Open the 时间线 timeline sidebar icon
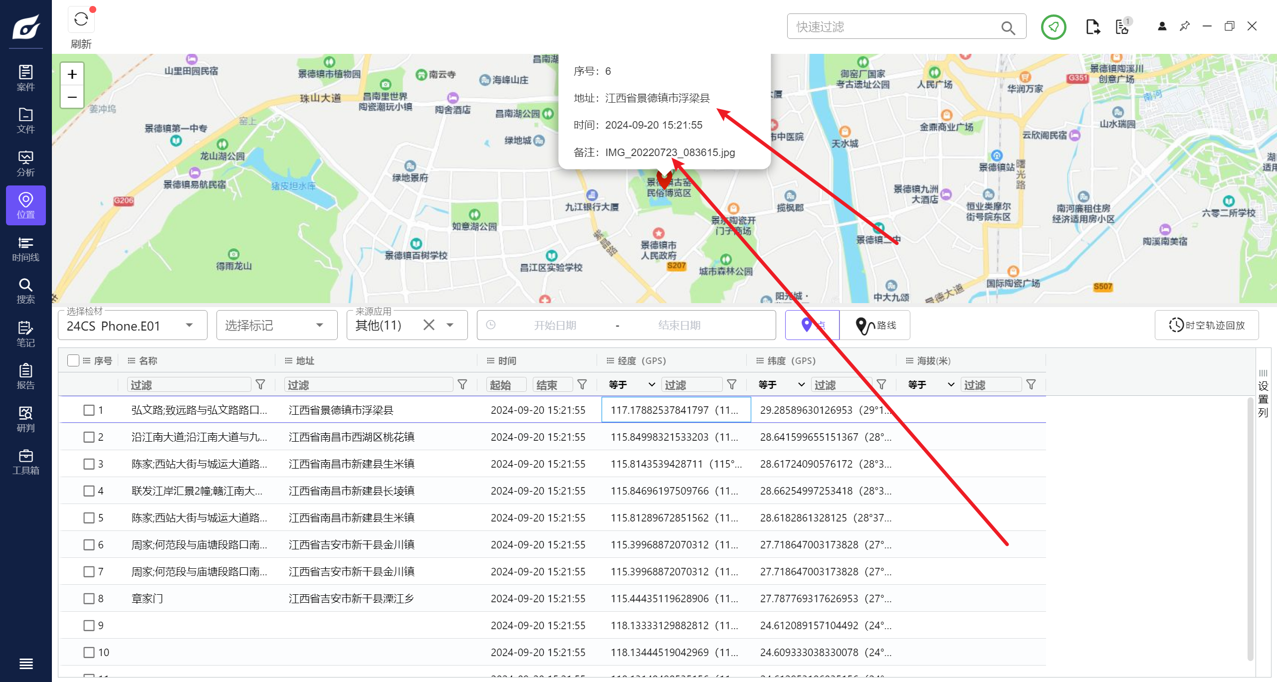 pyautogui.click(x=25, y=249)
